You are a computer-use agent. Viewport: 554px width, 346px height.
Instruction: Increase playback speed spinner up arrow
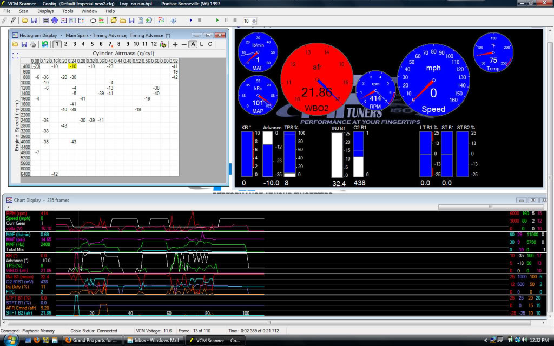(x=254, y=19)
